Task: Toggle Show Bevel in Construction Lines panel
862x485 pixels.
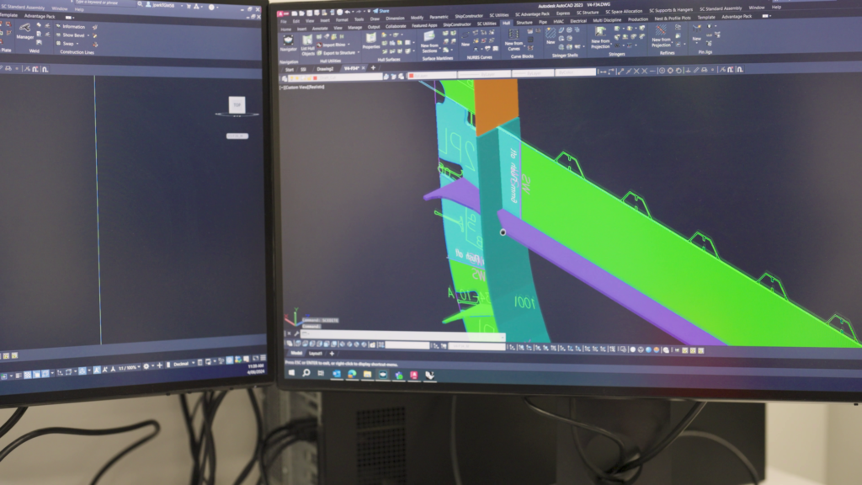Action: tap(72, 35)
